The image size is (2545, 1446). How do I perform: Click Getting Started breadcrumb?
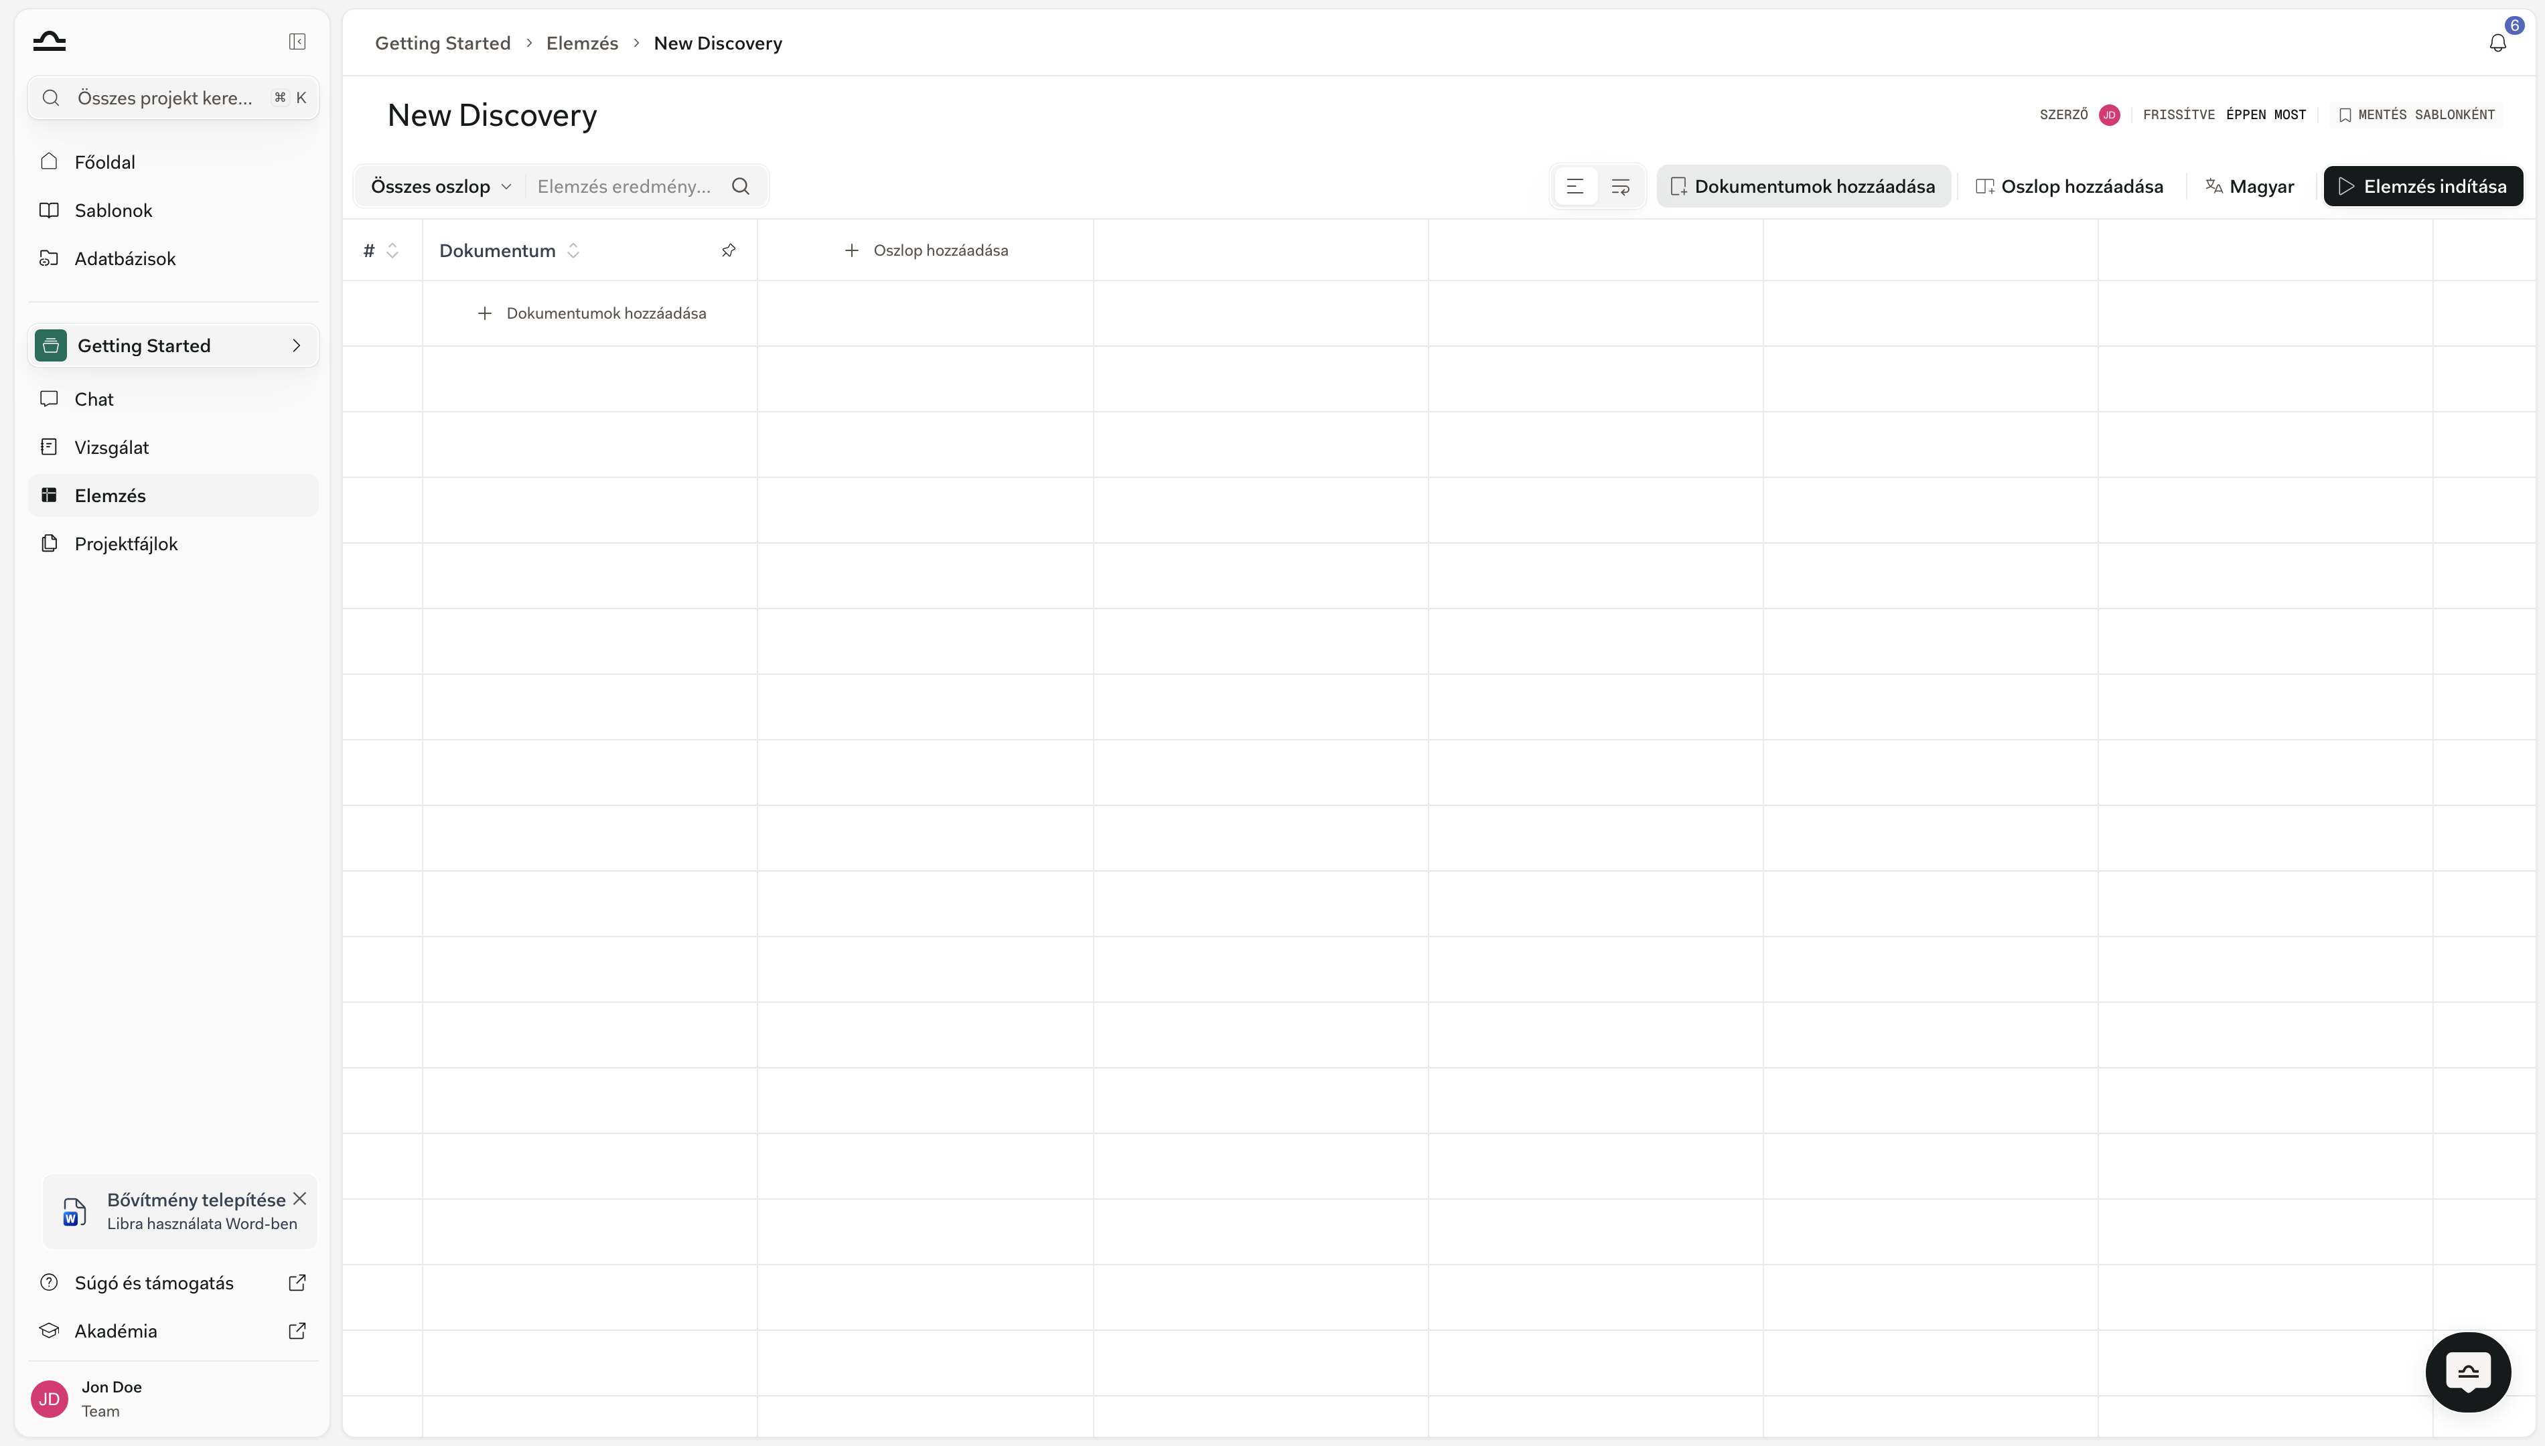click(x=442, y=43)
